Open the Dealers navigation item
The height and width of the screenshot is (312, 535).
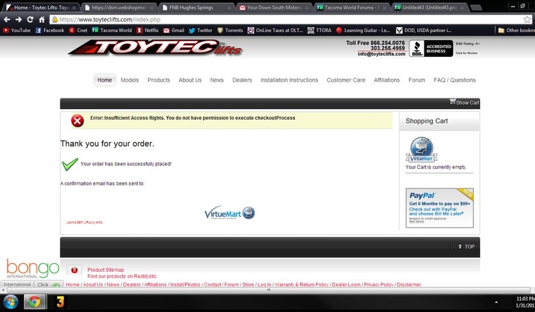tap(242, 80)
